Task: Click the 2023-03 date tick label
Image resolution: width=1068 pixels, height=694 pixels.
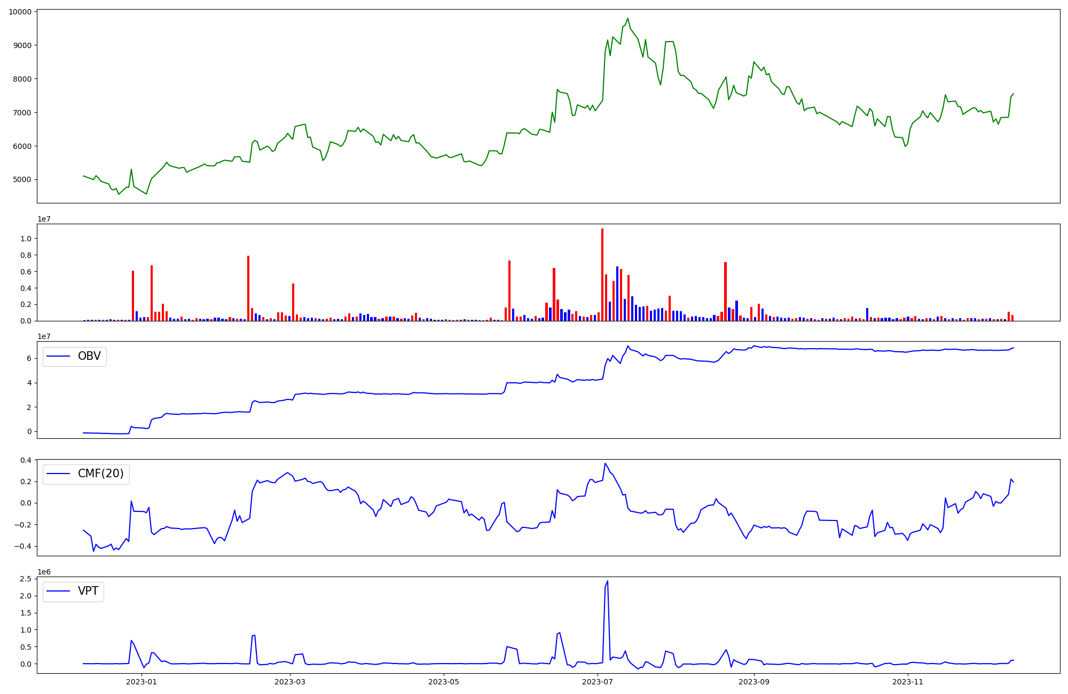Action: [x=290, y=682]
